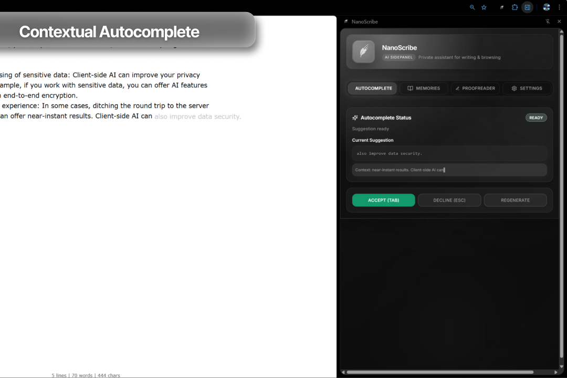Switch to the Autocomplete tab
567x378 pixels.
pyautogui.click(x=372, y=88)
